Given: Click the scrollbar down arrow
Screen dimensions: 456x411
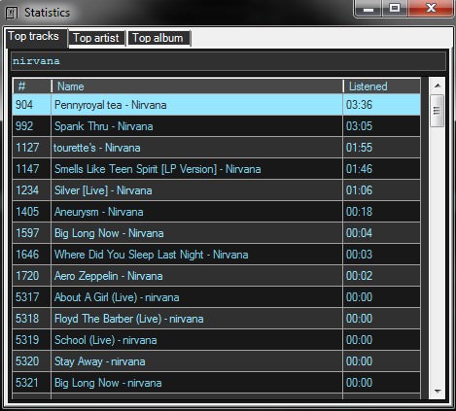Looking at the screenshot, I should point(438,392).
